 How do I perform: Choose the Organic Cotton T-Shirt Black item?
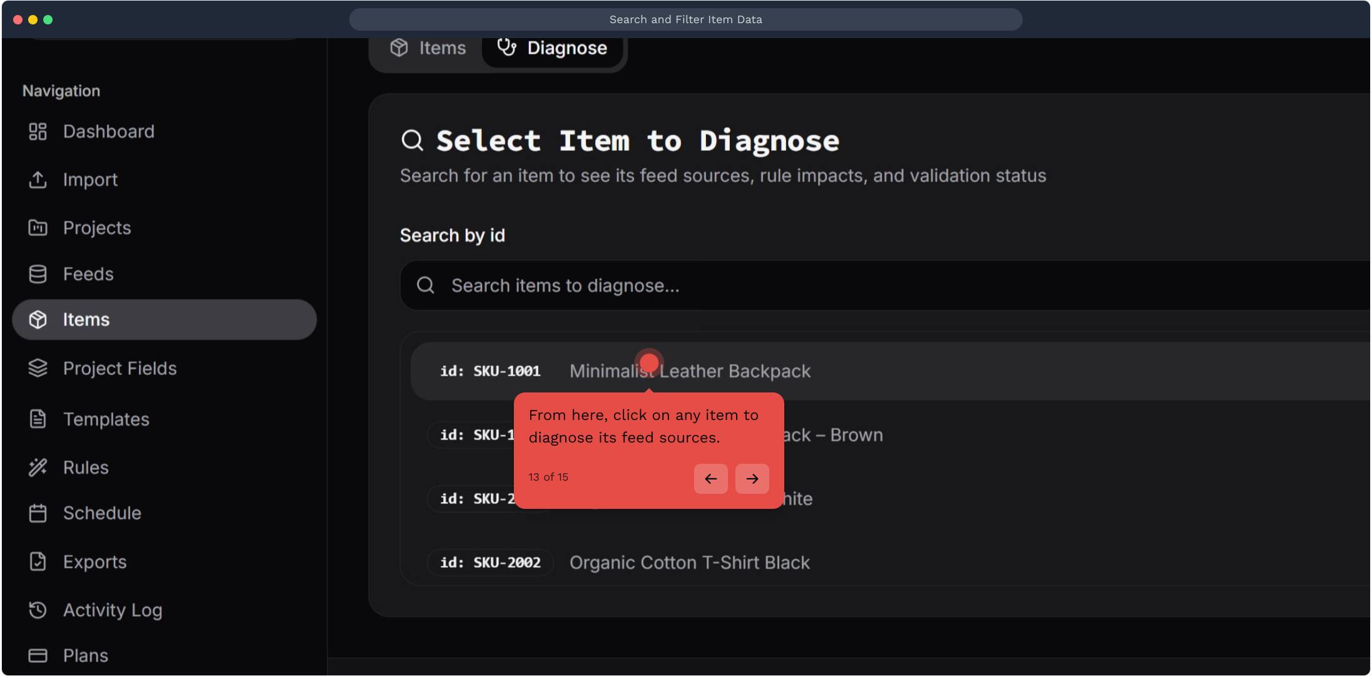tap(689, 563)
